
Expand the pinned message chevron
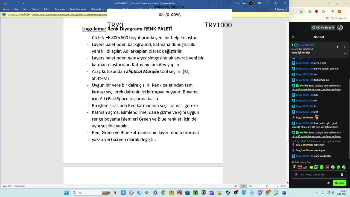point(345,54)
